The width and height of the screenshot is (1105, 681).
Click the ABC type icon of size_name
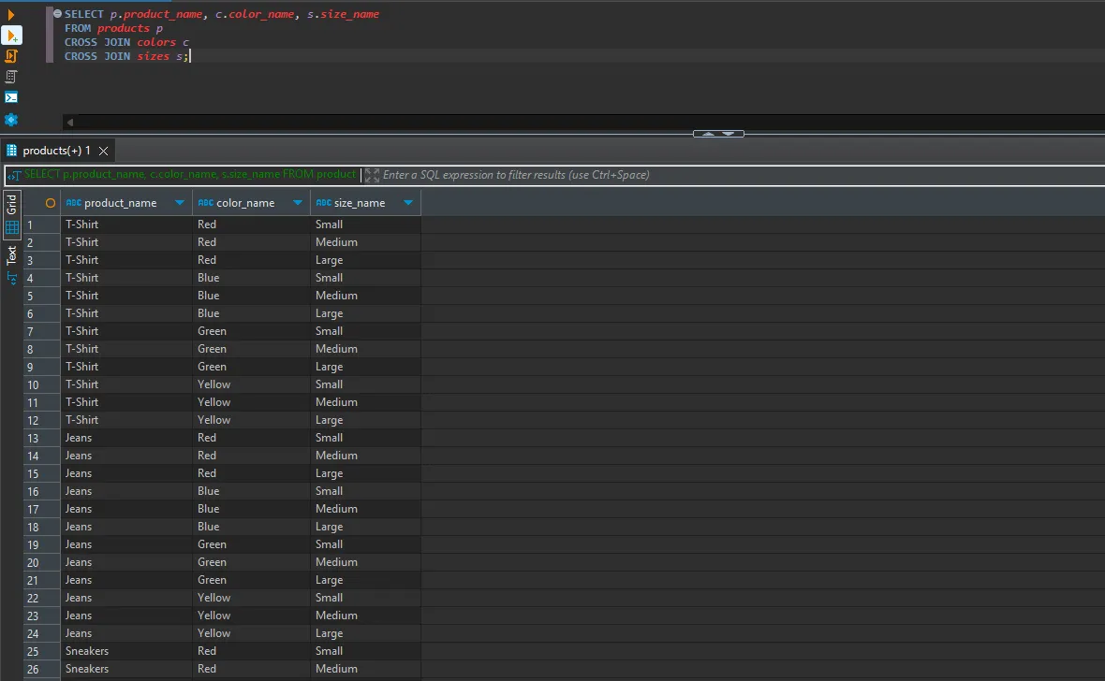pyautogui.click(x=323, y=203)
